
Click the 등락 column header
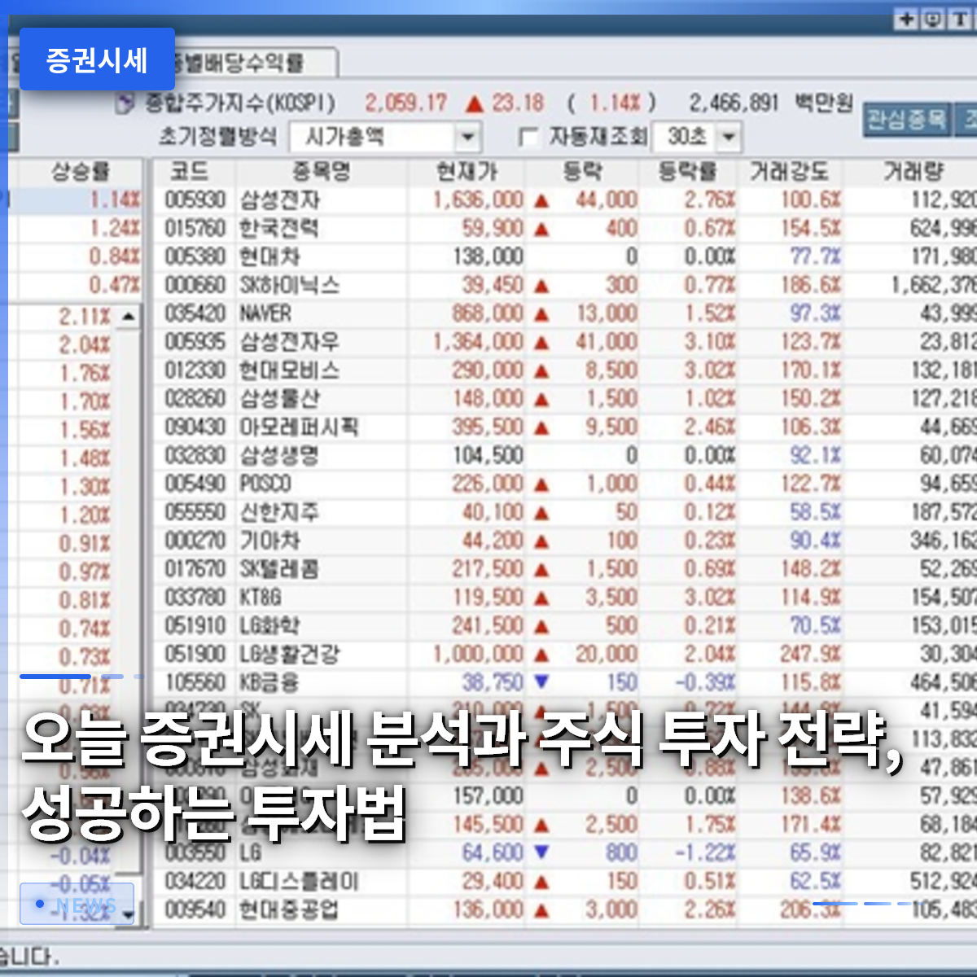click(582, 172)
